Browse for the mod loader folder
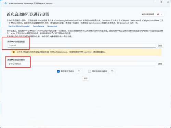Screen dimensions: 171x128 pyautogui.click(x=160, y=46)
